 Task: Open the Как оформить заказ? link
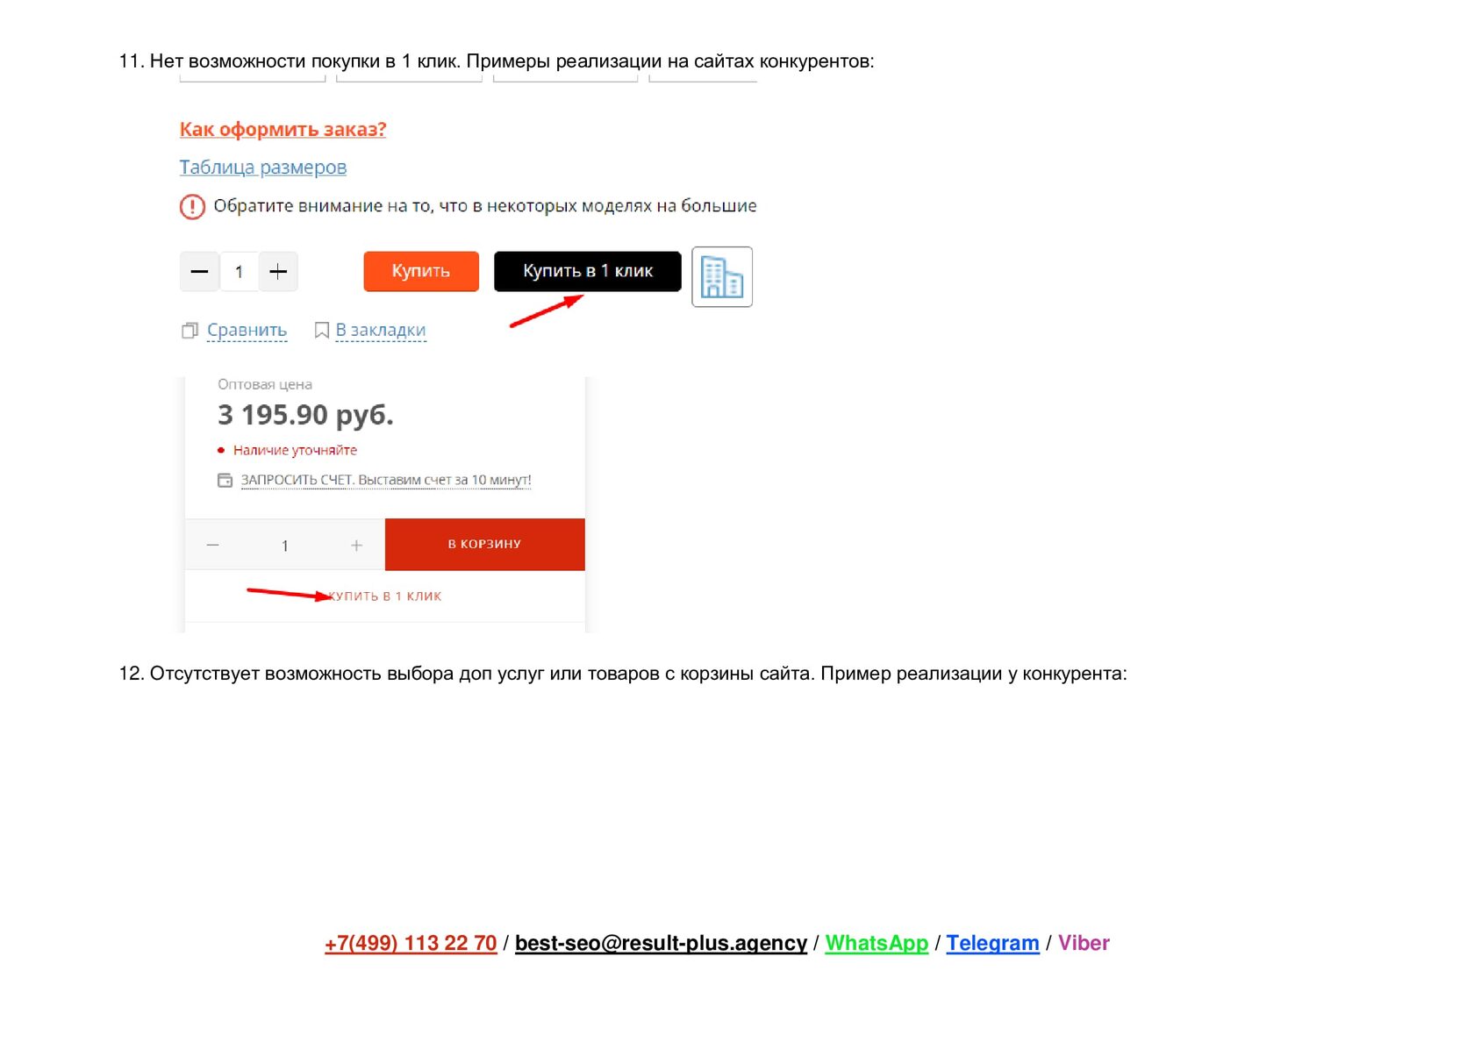[x=283, y=130]
